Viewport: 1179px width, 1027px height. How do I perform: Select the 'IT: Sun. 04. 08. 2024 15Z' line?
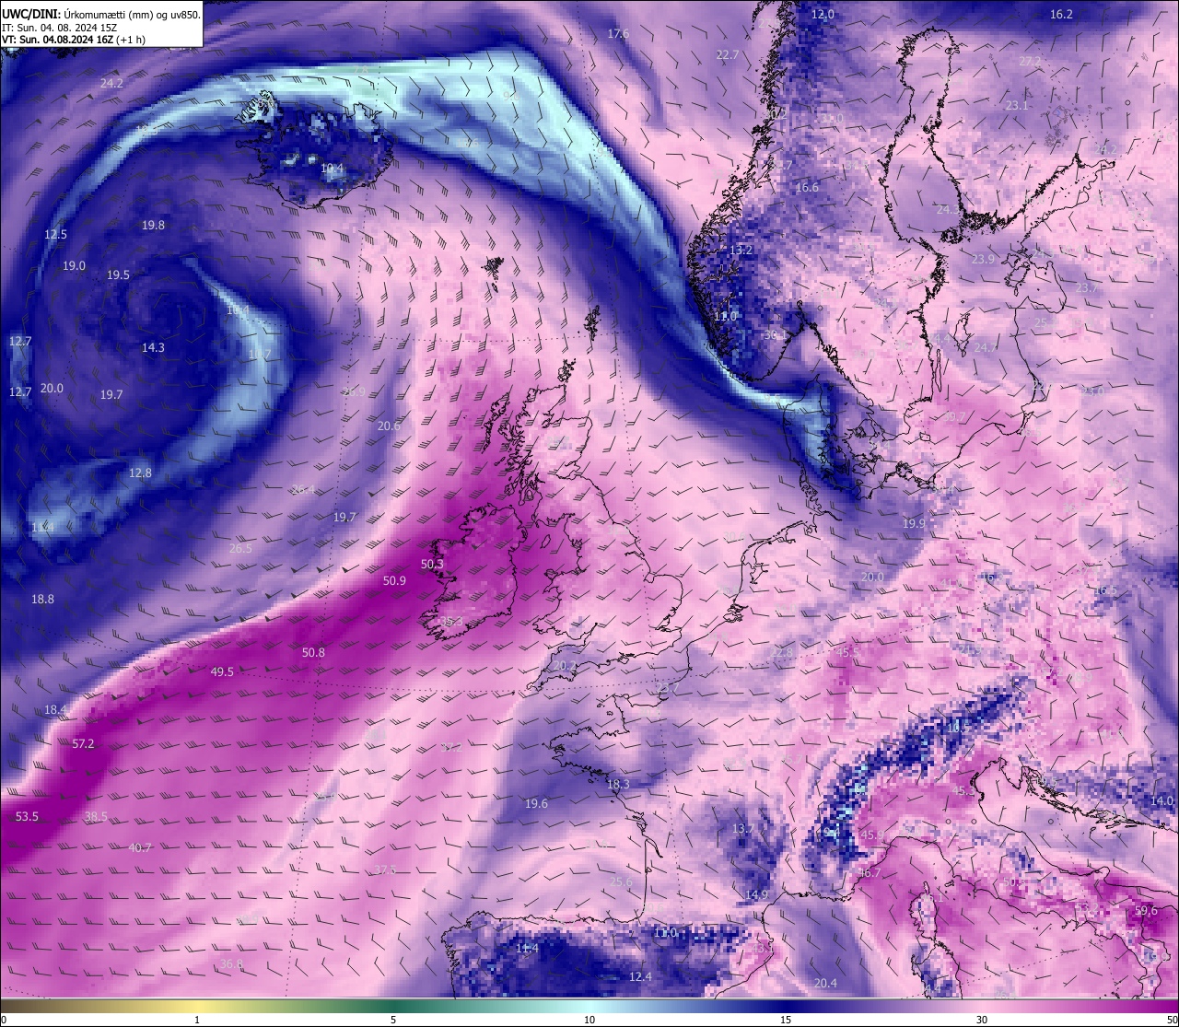pyautogui.click(x=59, y=28)
